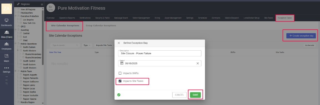The height and width of the screenshot is (105, 320).
Task: Open the Sites (Client) sidebar section
Action: [x=7, y=34]
